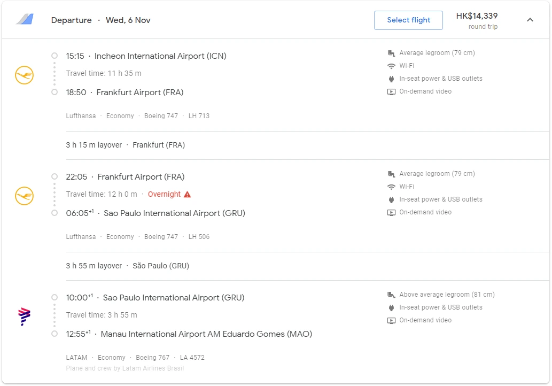Screen dimensions: 552x386
Task: Click the Lufthansa logo for flight LH 506
Action: 25,196
